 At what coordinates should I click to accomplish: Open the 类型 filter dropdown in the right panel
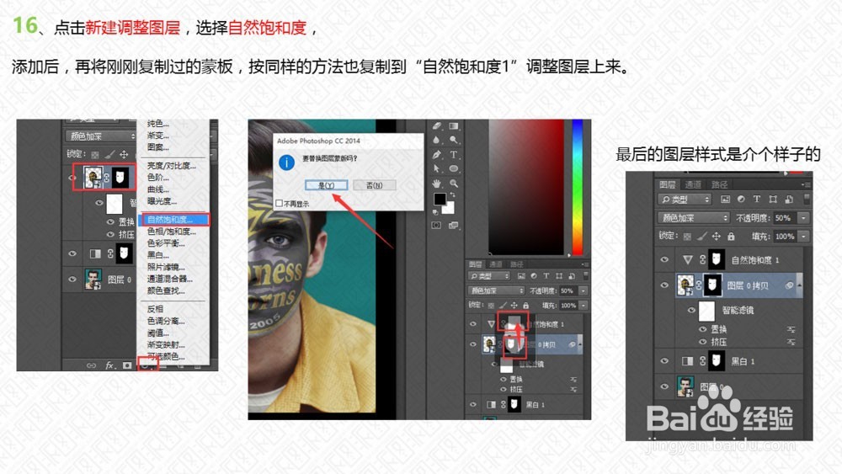(x=685, y=200)
